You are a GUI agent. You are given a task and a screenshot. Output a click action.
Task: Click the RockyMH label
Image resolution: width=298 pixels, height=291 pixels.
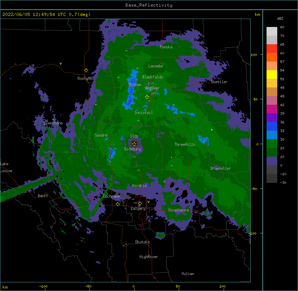(85, 78)
